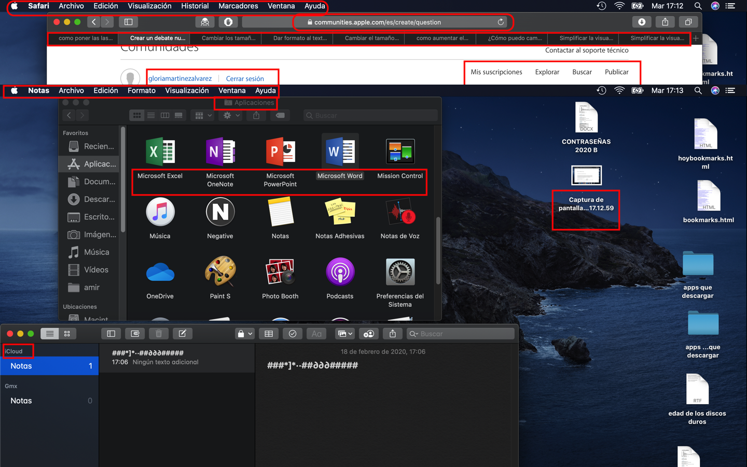The width and height of the screenshot is (747, 467).
Task: Click the add people icon in Notes
Action: [369, 334]
